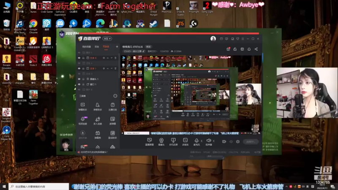Open the gift box icon with red badge

[228, 49]
